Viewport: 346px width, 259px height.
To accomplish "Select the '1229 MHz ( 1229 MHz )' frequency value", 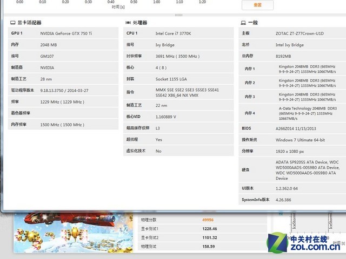I will 62,102.
